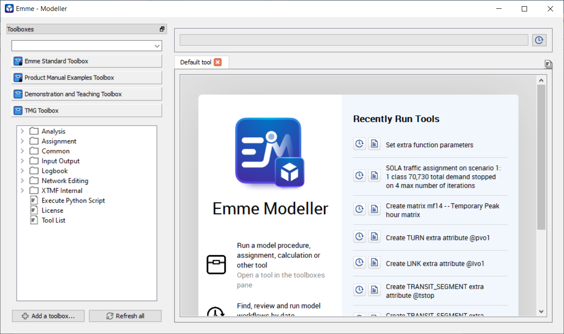Click the Logbook folder icon
The image size is (564, 334).
[x=34, y=171]
